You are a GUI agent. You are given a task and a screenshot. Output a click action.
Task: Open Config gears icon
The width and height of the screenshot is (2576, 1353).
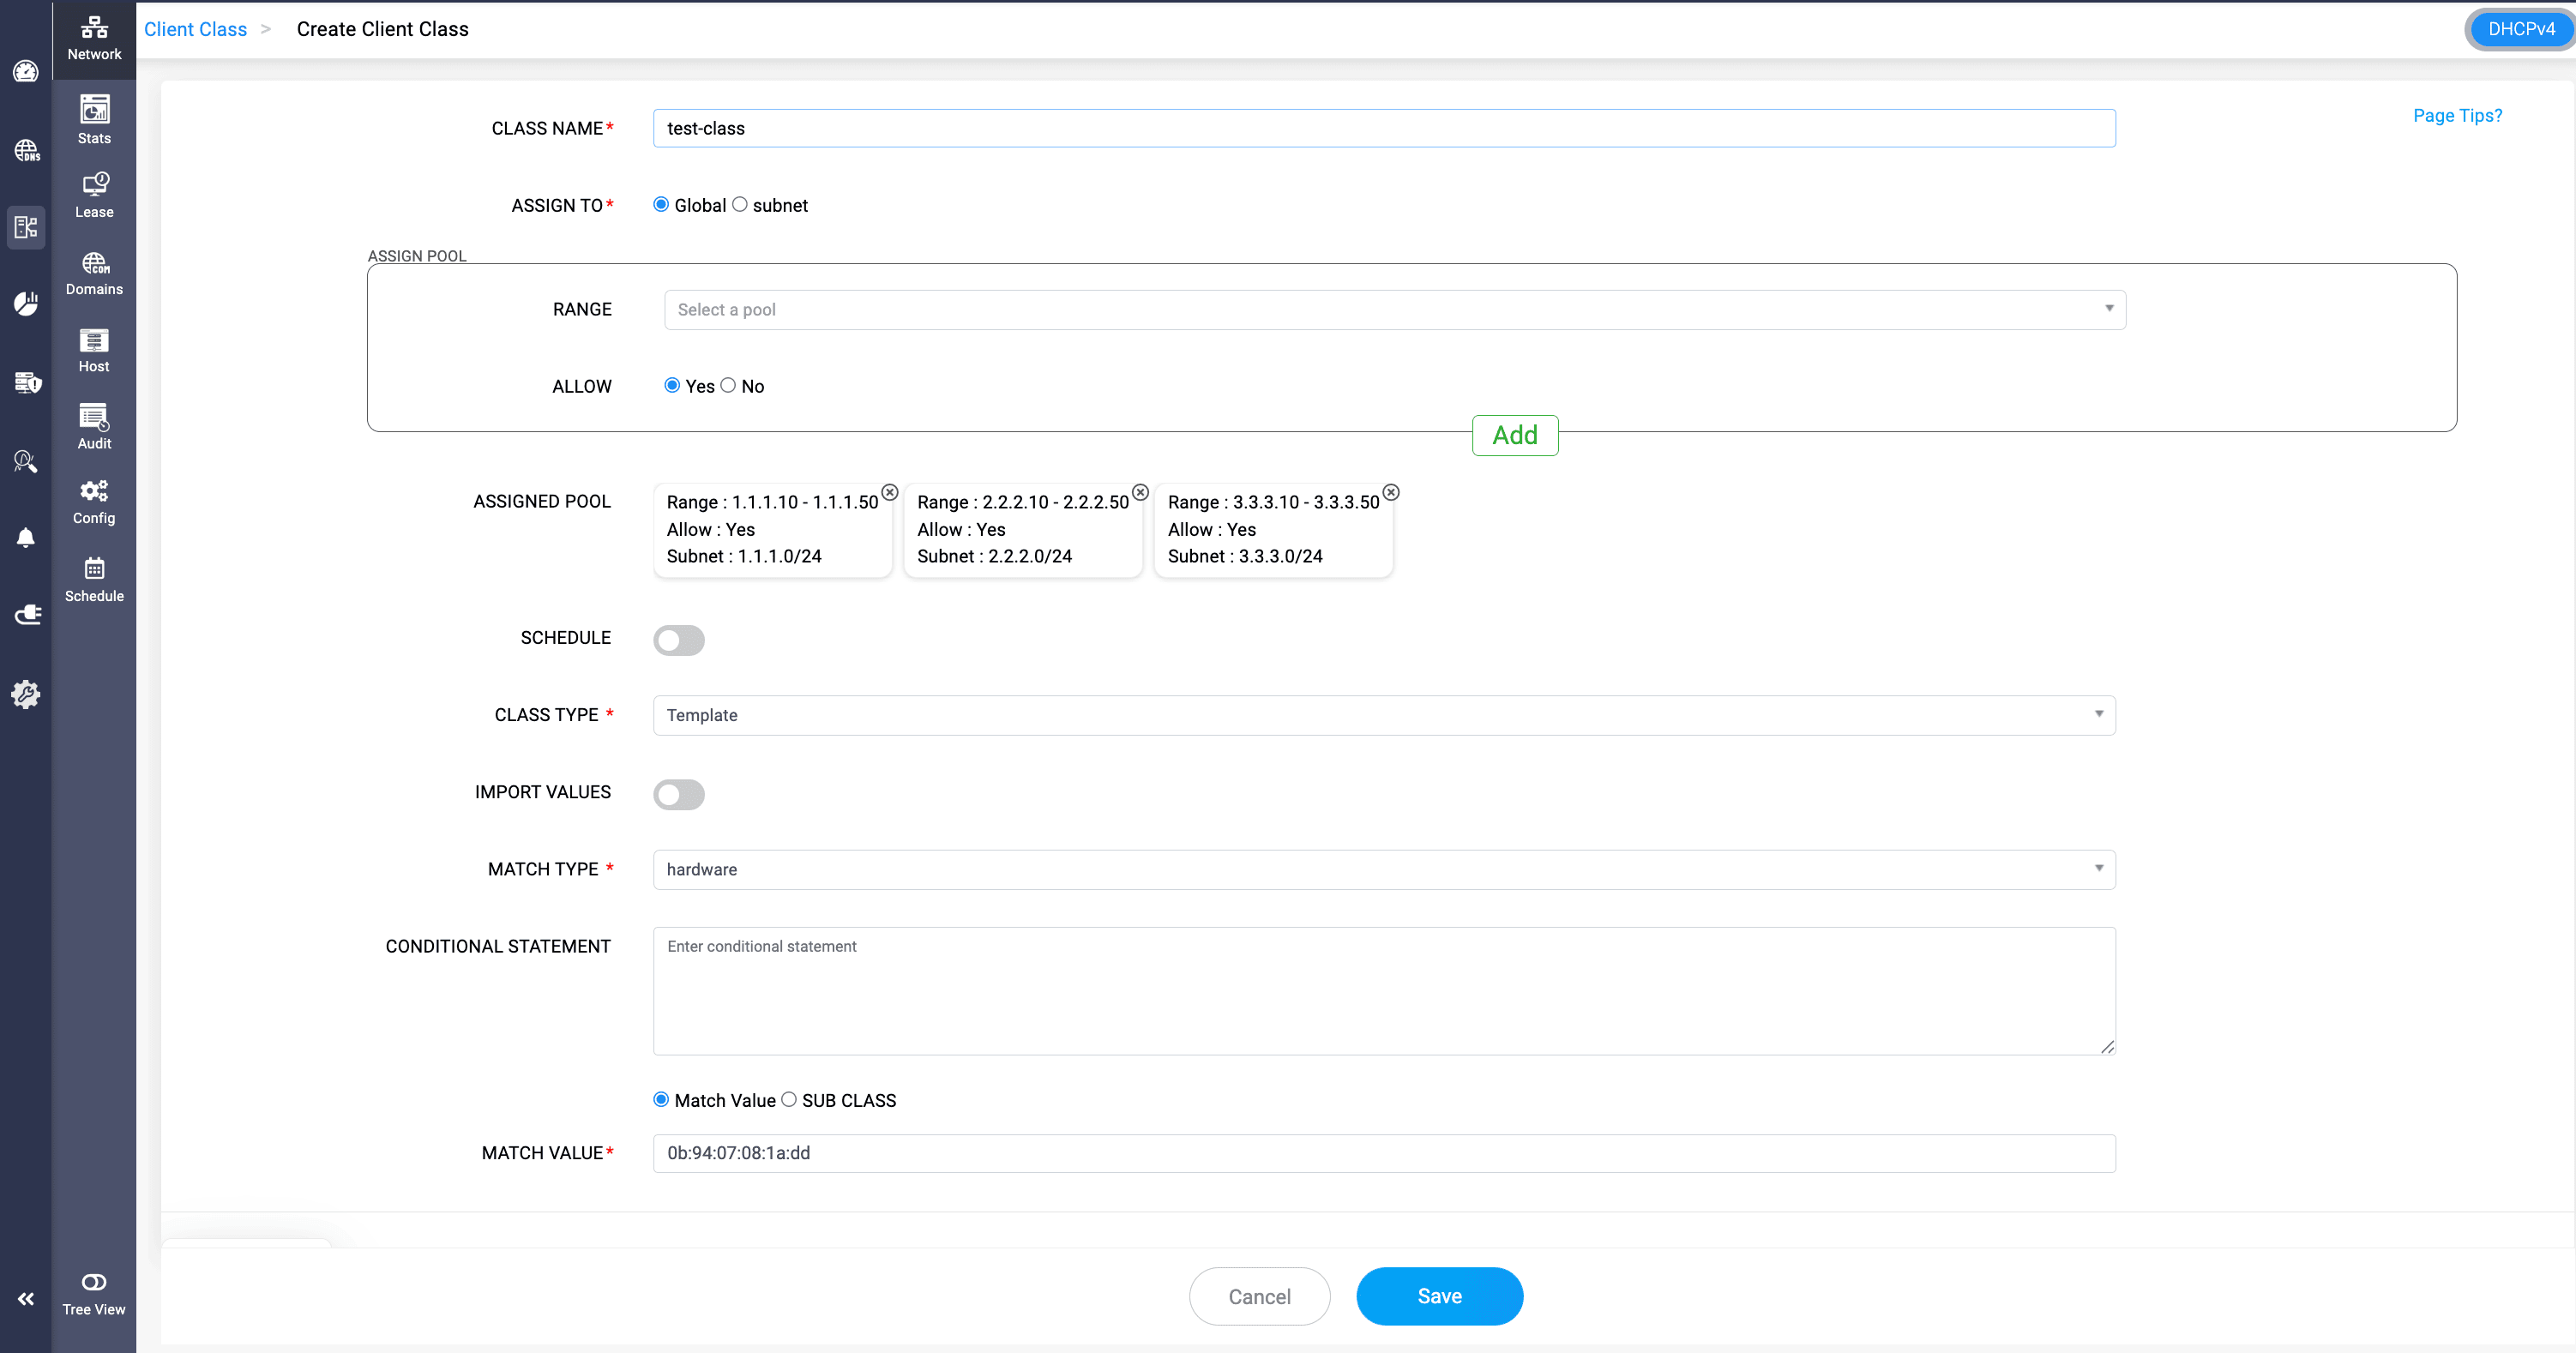94,501
